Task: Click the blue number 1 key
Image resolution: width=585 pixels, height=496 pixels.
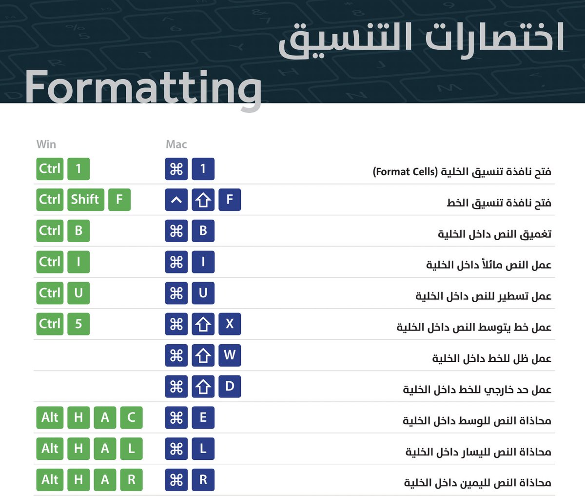Action: click(x=203, y=169)
